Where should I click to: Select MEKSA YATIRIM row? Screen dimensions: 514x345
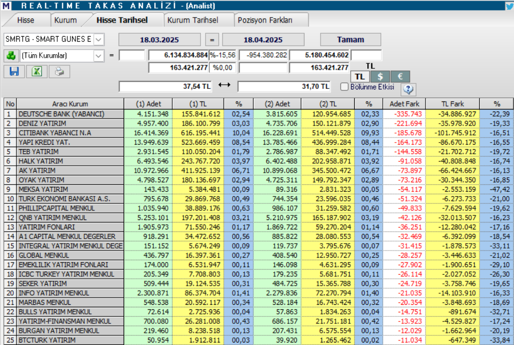[x=259, y=189]
